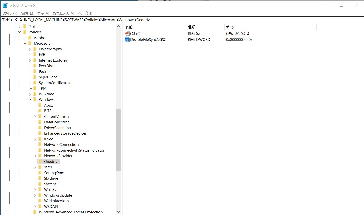Viewport: 364px width, 215px height.
Task: Expand the CurrentVersion key
Action: coord(35,117)
